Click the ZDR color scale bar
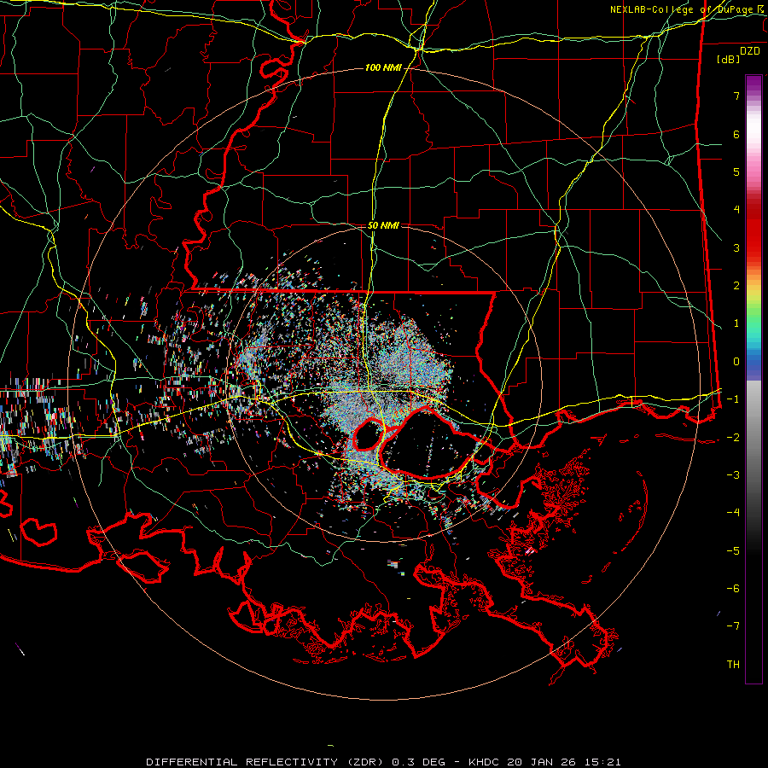 (x=753, y=379)
